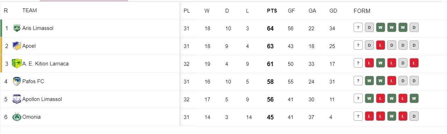Click the FORM column header
This screenshot has width=447, height=134.
coord(362,11)
